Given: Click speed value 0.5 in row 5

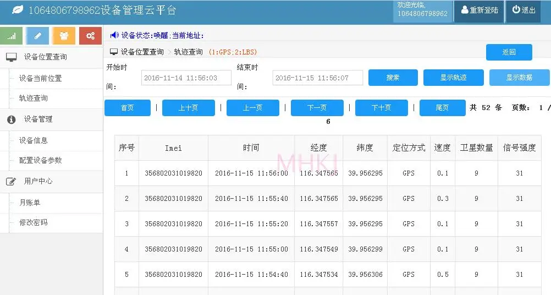Looking at the screenshot, I should click(x=443, y=275).
